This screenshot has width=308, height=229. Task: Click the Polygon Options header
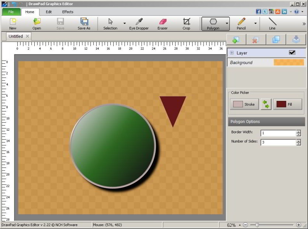(x=266, y=121)
